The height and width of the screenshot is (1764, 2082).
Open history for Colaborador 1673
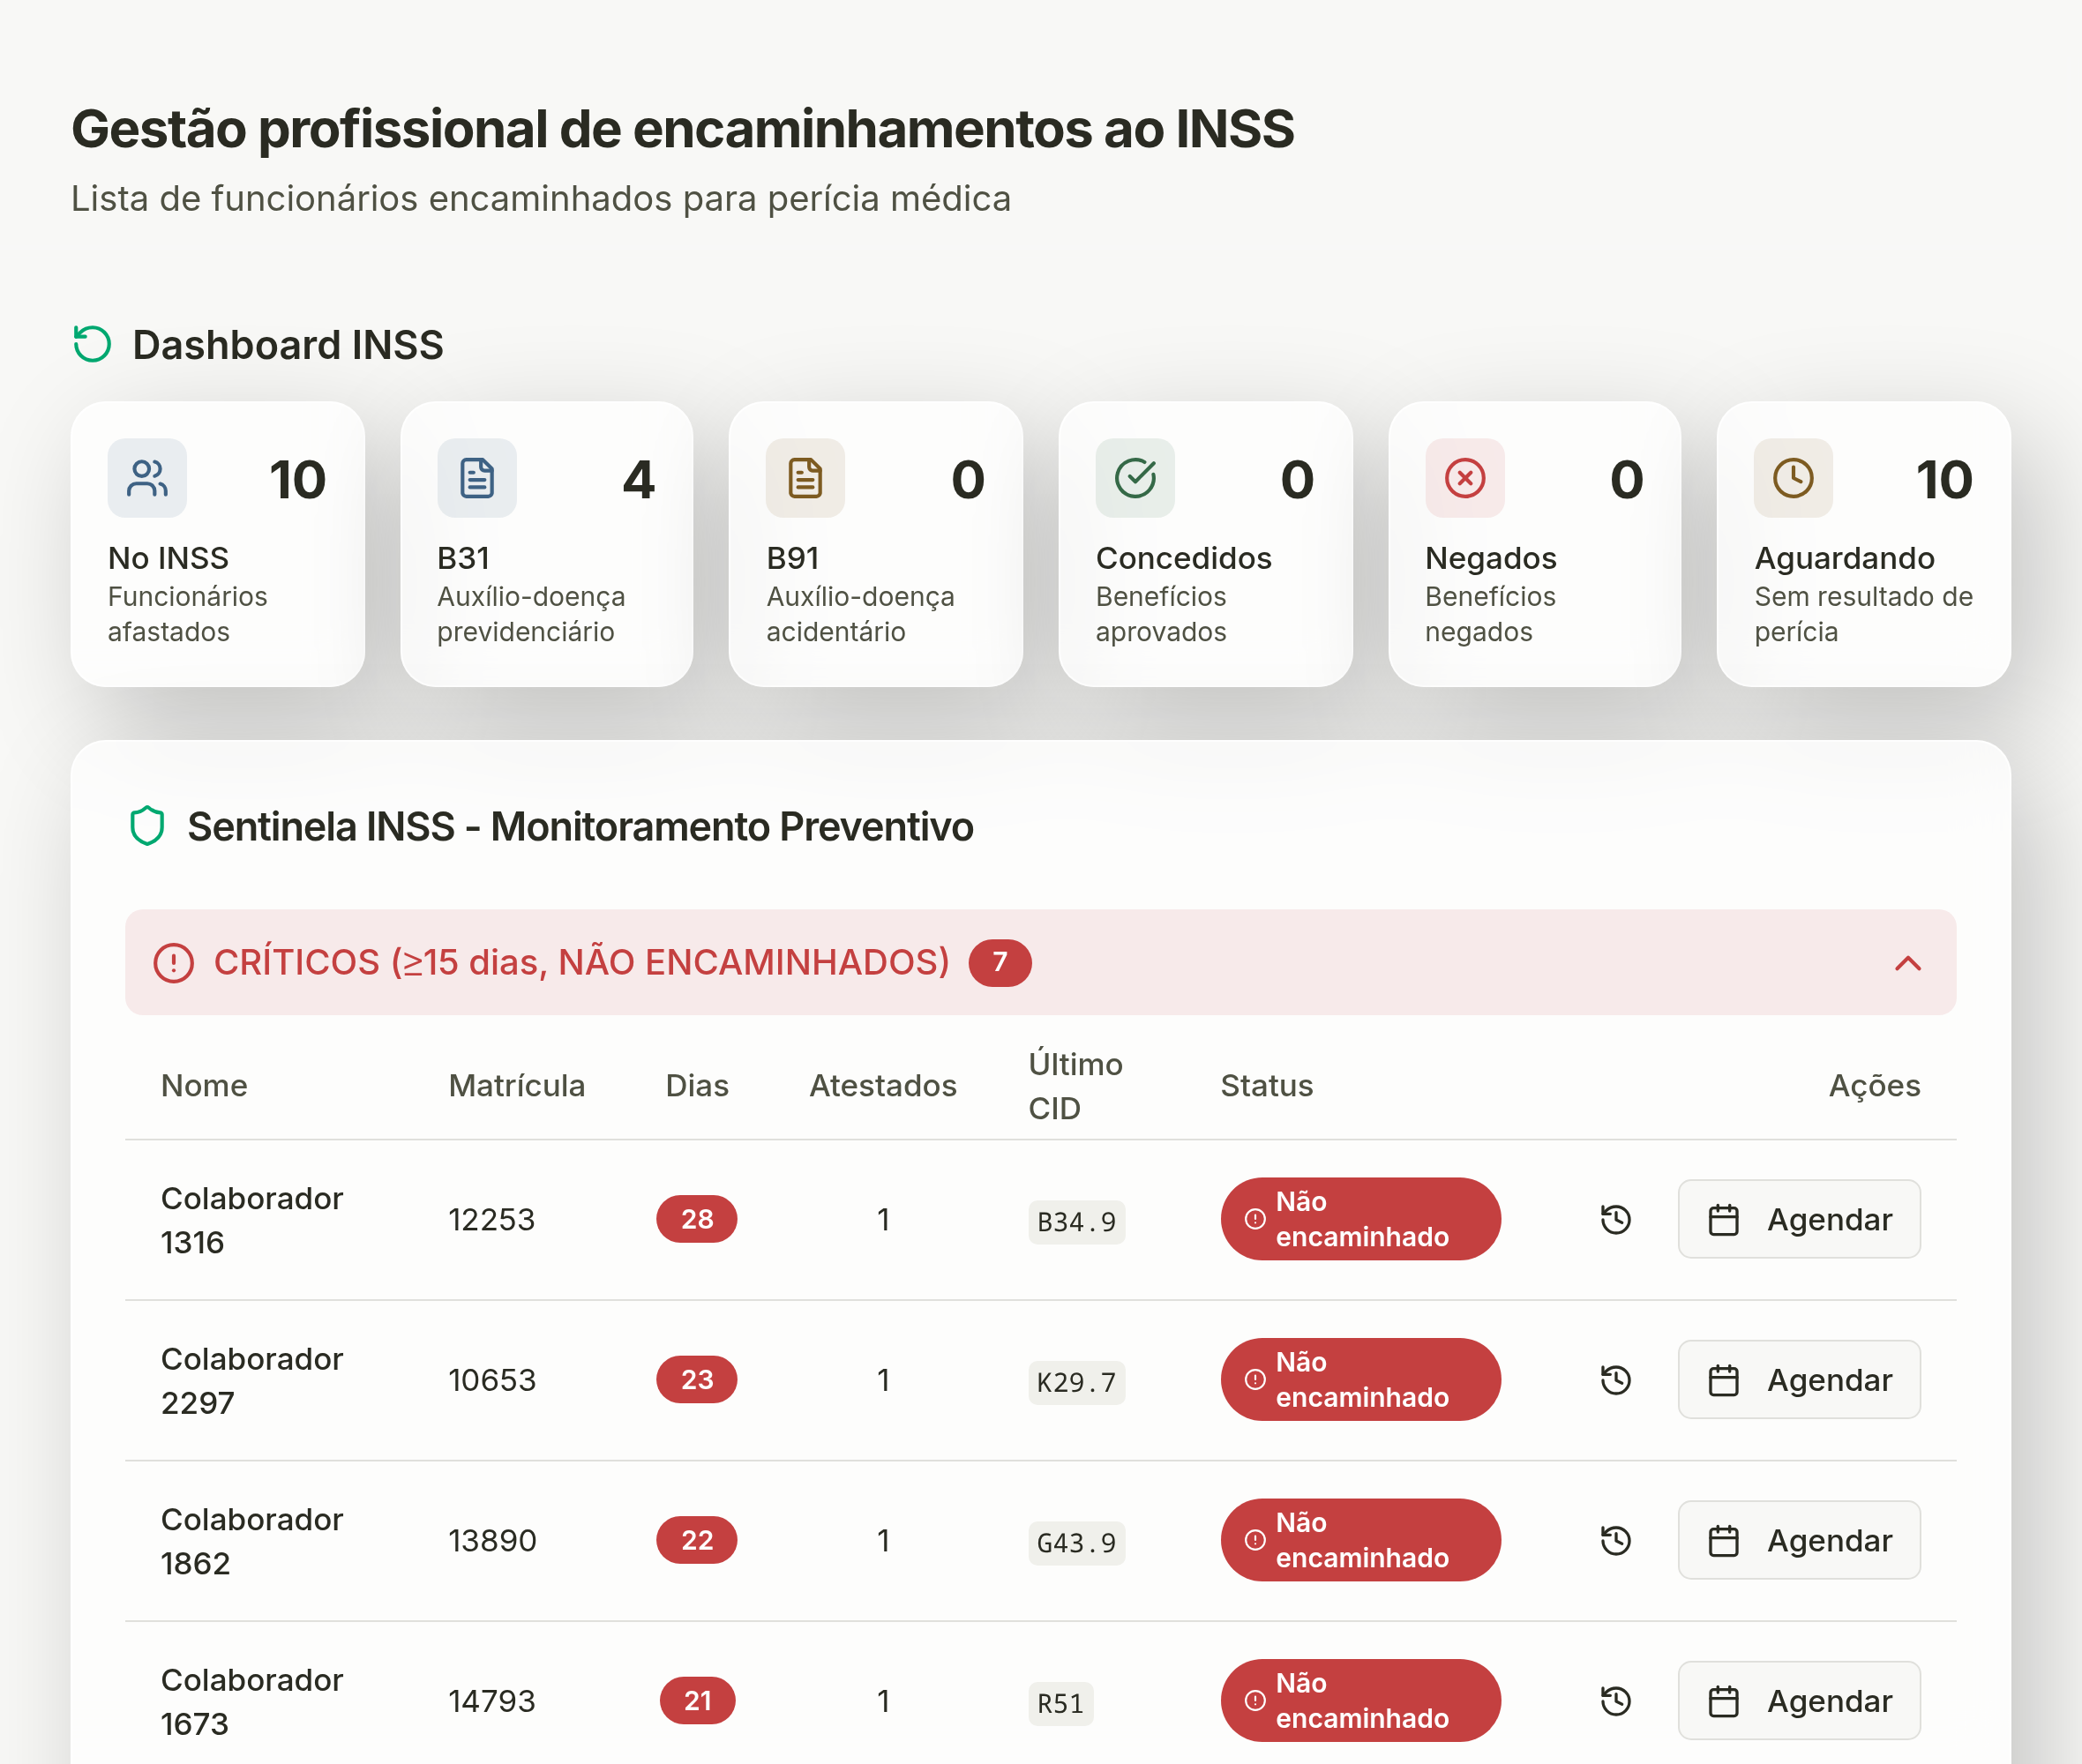click(x=1616, y=1701)
